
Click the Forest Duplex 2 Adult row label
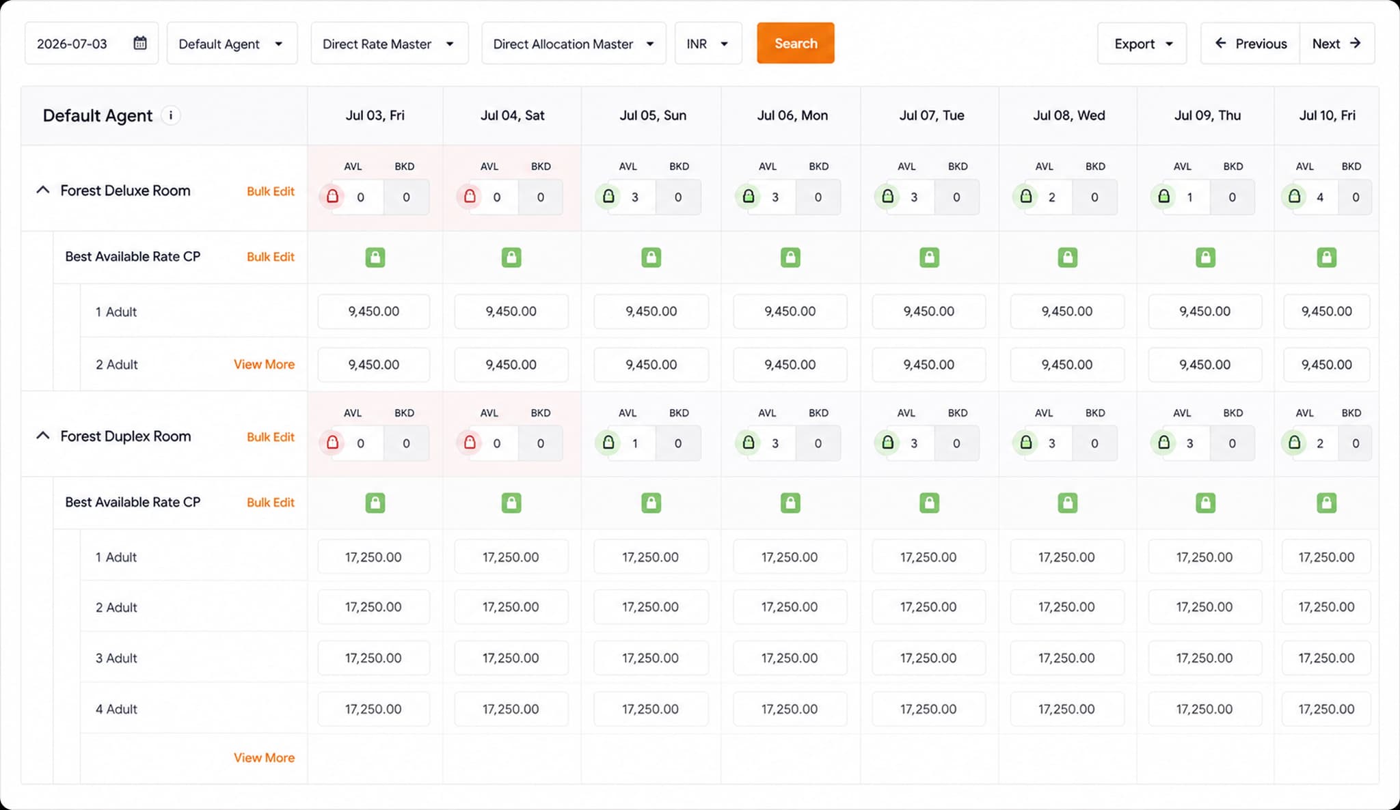pyautogui.click(x=116, y=608)
